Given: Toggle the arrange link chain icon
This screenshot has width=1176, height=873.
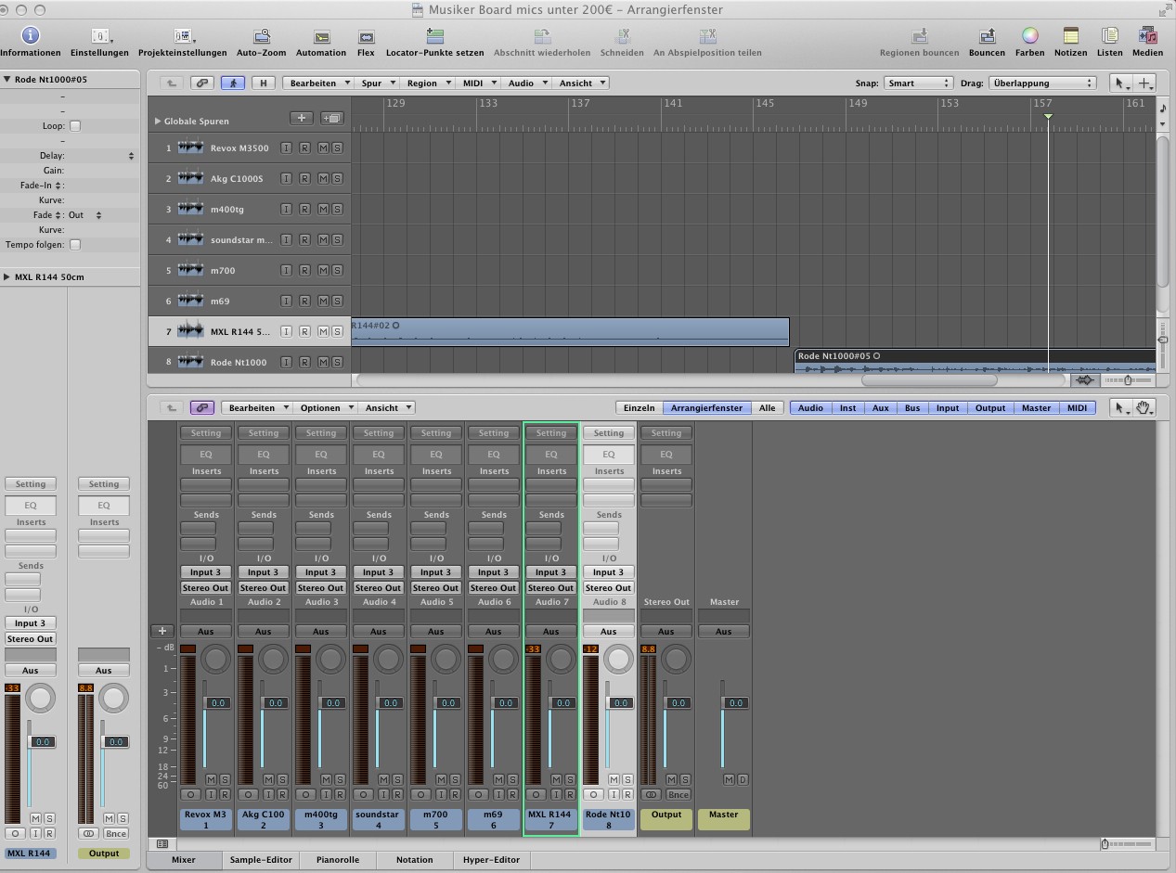Looking at the screenshot, I should pos(202,83).
